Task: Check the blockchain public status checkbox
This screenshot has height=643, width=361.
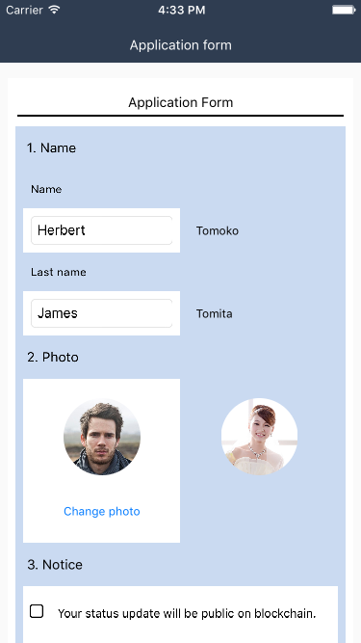Action: [37, 611]
